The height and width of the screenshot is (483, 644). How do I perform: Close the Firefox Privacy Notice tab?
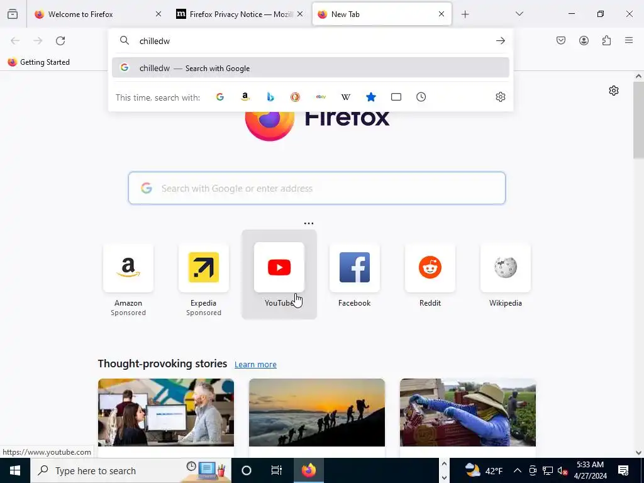pyautogui.click(x=300, y=14)
